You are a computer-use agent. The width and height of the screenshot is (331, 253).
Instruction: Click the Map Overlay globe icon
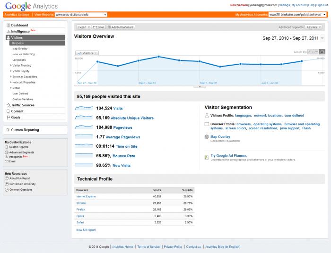coord(207,136)
